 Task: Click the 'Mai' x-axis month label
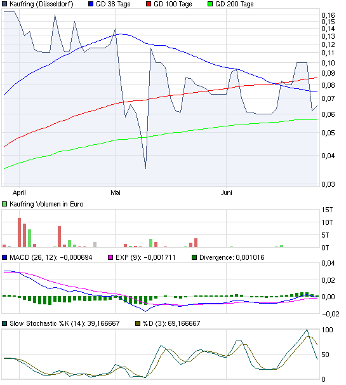tap(116, 192)
